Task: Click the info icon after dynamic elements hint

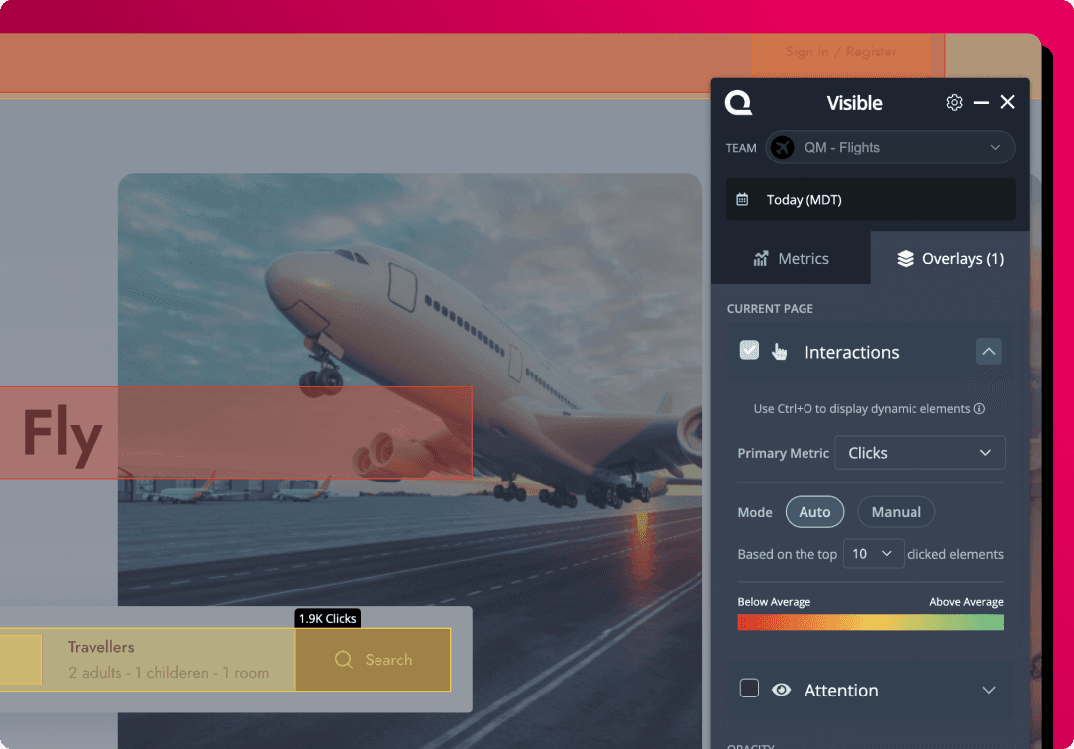Action: click(x=979, y=408)
